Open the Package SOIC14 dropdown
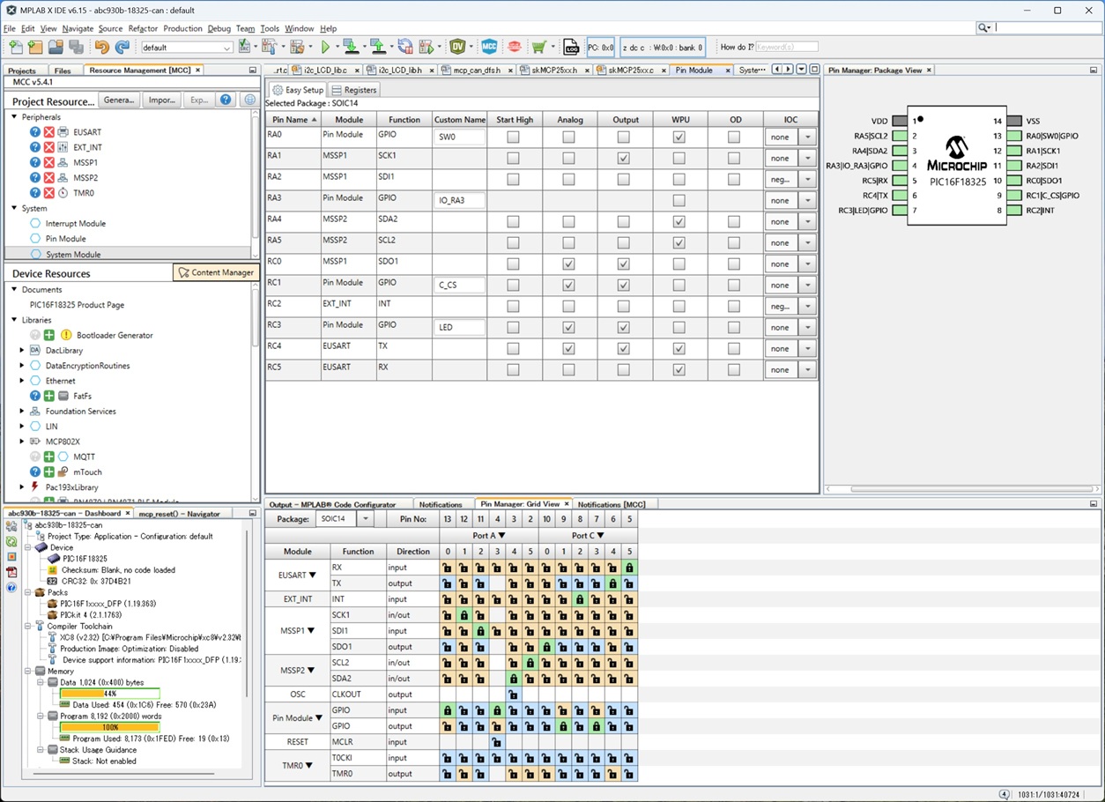This screenshot has height=802, width=1105. click(x=365, y=519)
